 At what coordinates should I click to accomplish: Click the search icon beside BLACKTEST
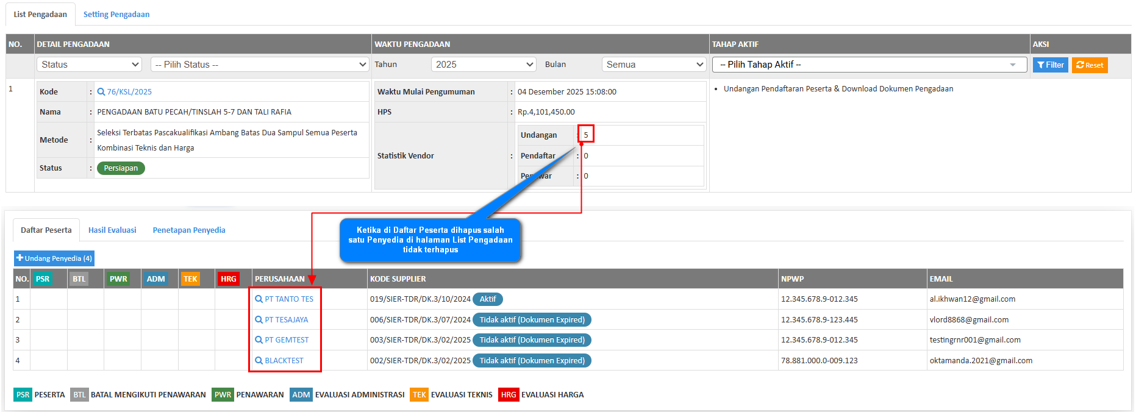[259, 361]
